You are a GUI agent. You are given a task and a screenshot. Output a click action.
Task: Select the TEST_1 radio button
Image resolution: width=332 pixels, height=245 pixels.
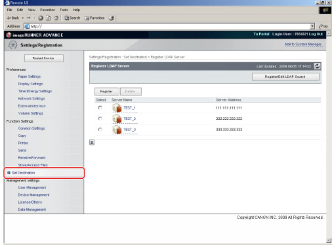pyautogui.click(x=100, y=107)
